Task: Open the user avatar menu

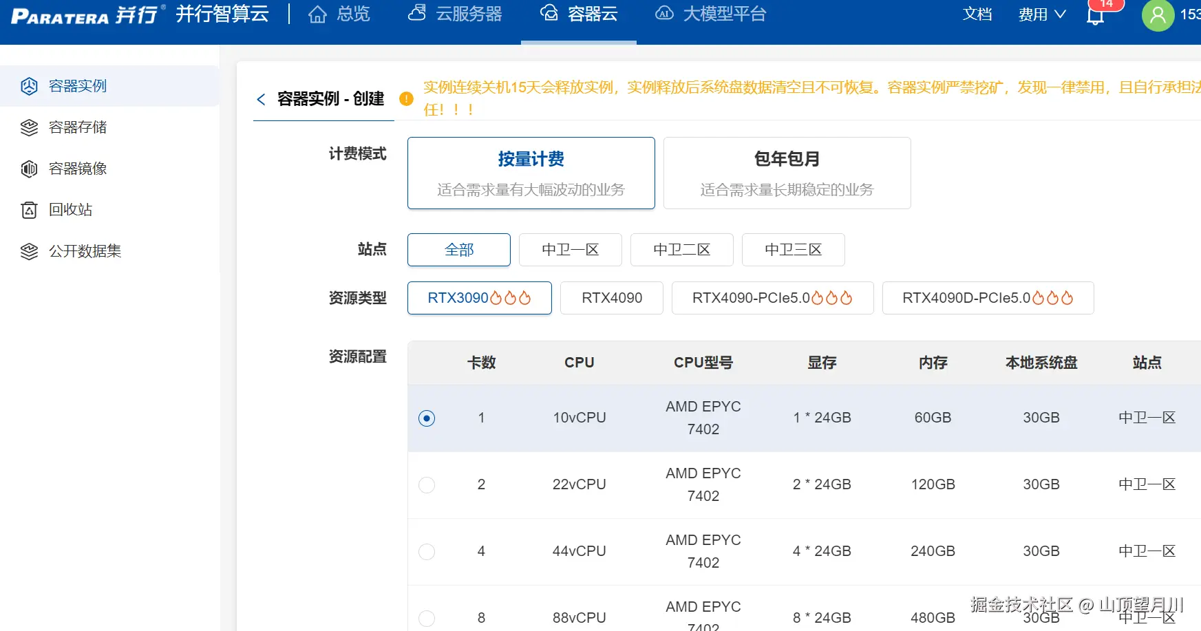Action: [1158, 15]
